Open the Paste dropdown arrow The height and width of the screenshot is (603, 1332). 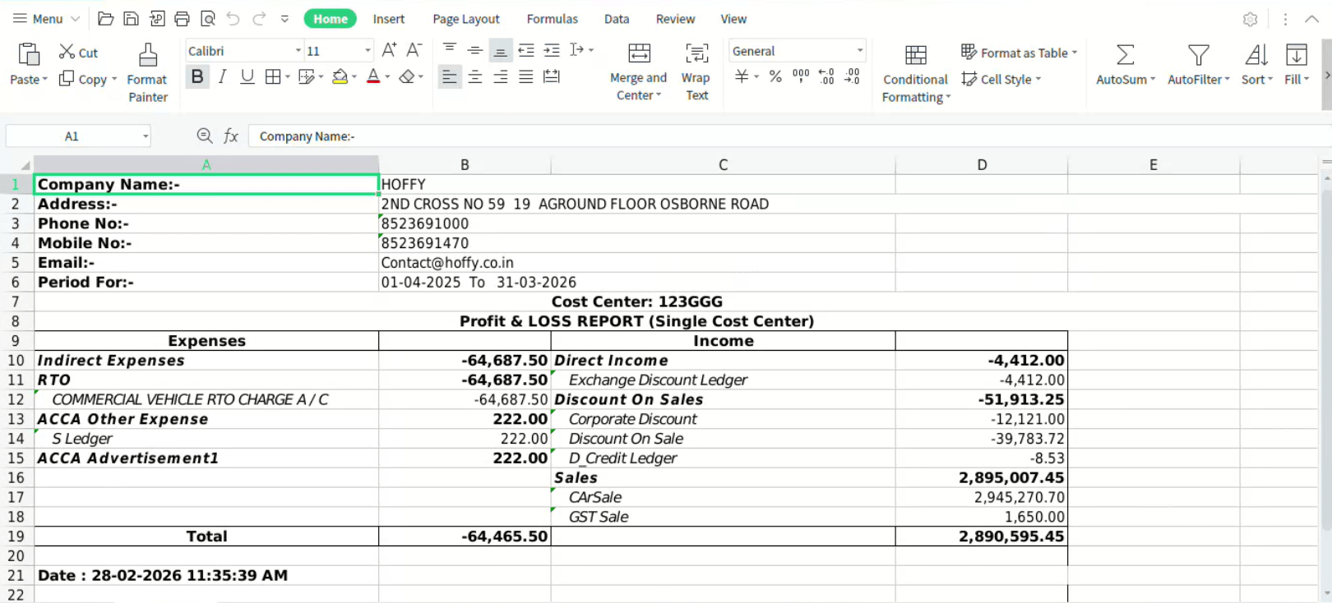tap(44, 80)
